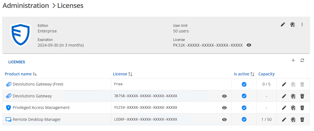This screenshot has height=131, width=314.
Task: Show the Y5Z59 PAM license key
Action: (x=225, y=108)
